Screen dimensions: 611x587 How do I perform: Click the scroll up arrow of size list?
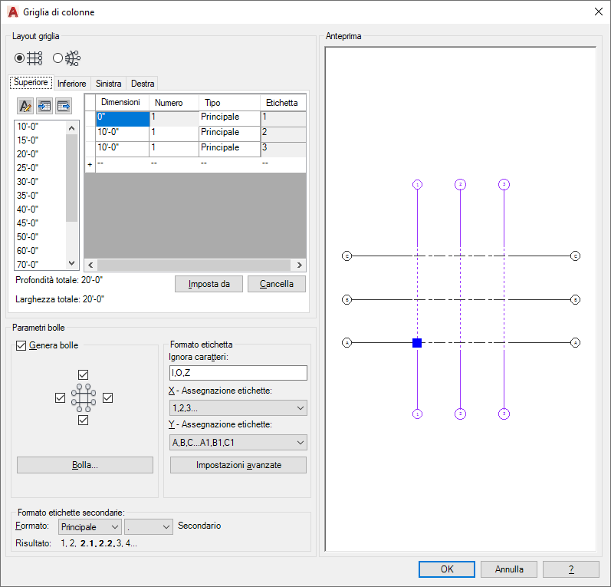point(72,128)
